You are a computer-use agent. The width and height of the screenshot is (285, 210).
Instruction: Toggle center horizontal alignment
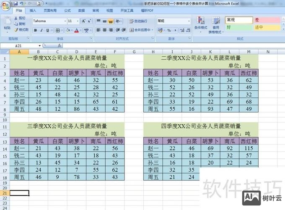(104, 30)
